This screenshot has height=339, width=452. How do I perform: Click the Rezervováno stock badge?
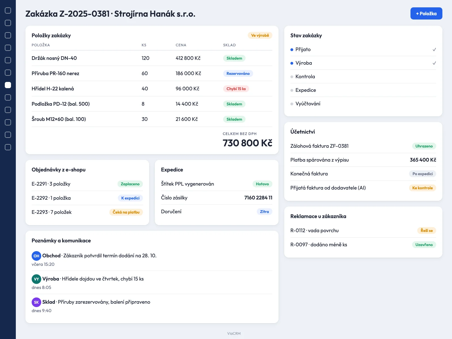coord(238,73)
